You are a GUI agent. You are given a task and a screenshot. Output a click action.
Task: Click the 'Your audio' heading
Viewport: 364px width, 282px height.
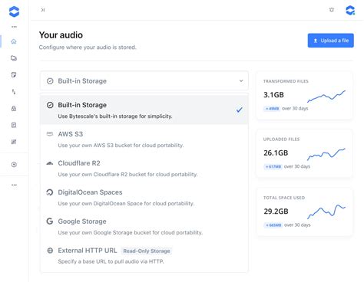[61, 35]
